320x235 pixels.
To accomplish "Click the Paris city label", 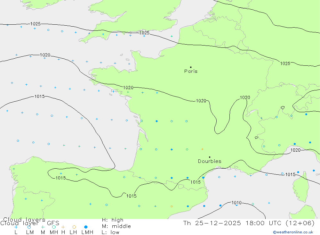I will click(x=191, y=71).
